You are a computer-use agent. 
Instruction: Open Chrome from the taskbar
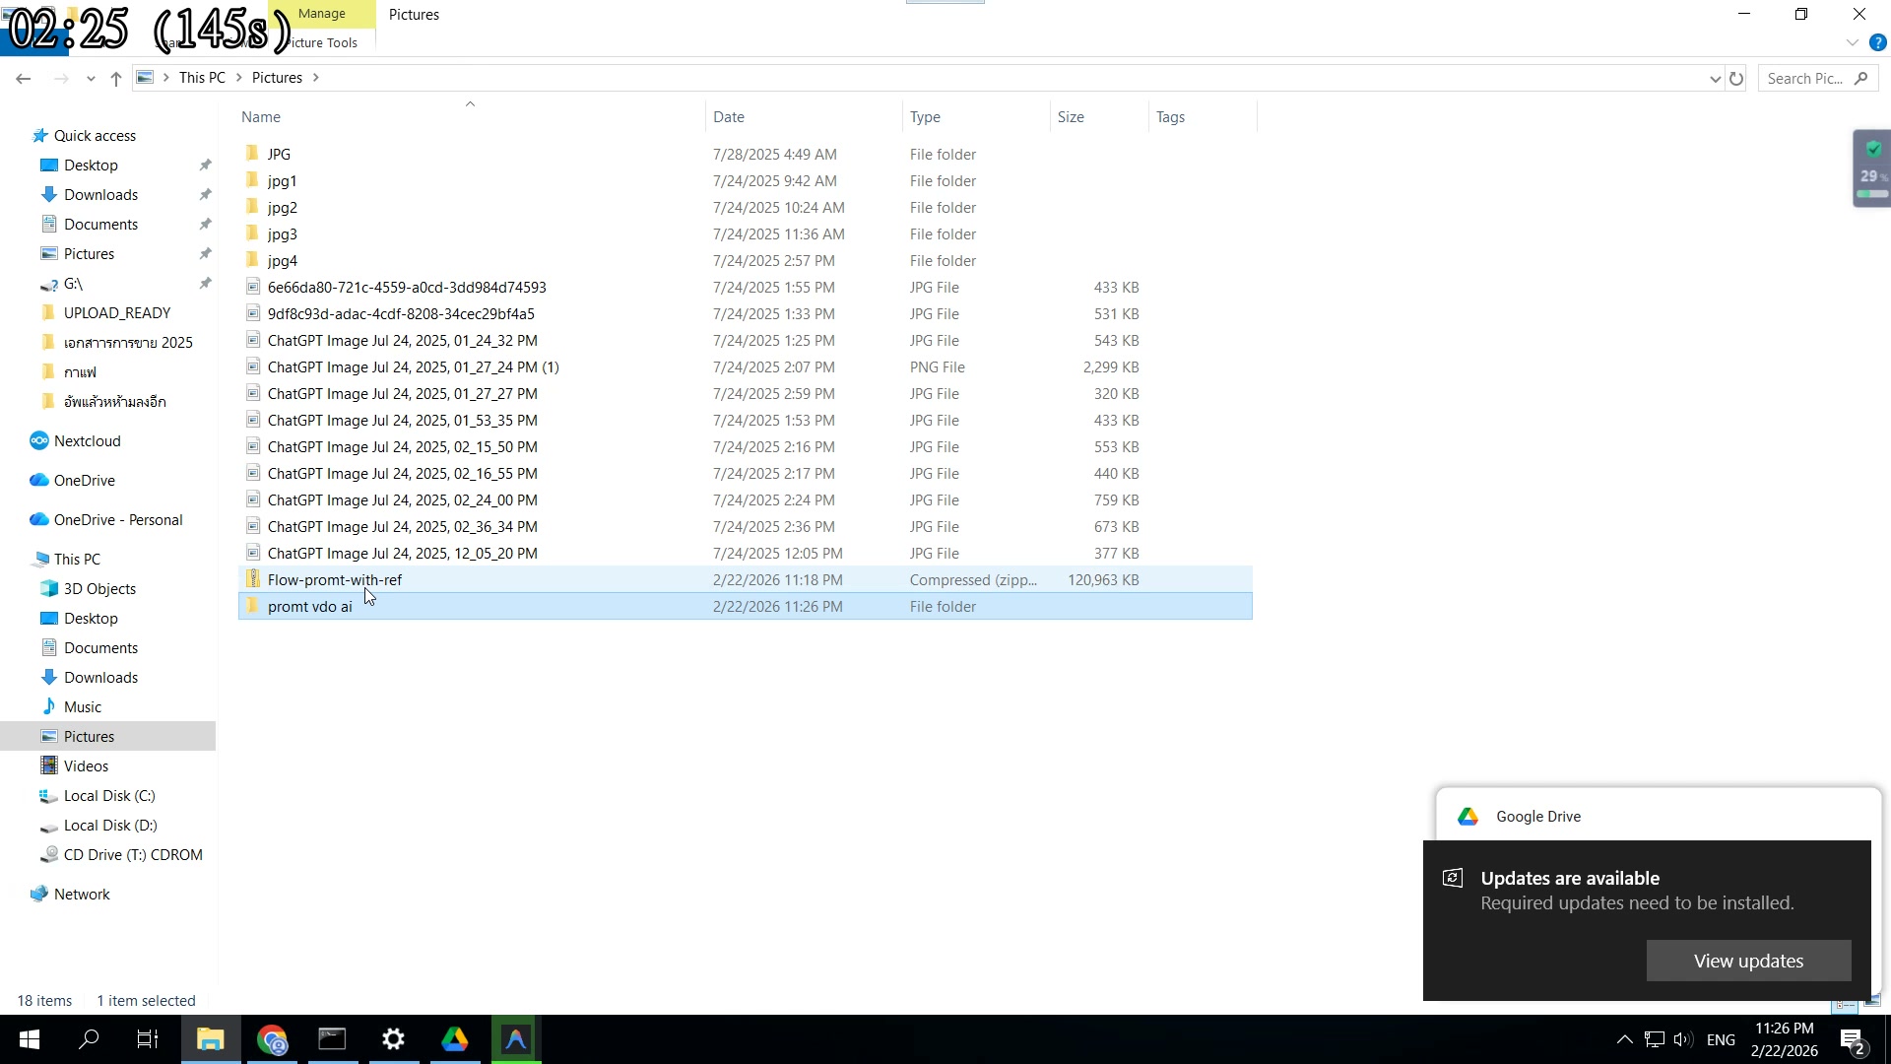272,1039
